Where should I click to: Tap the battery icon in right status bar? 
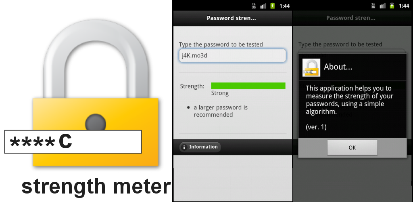pos(392,6)
